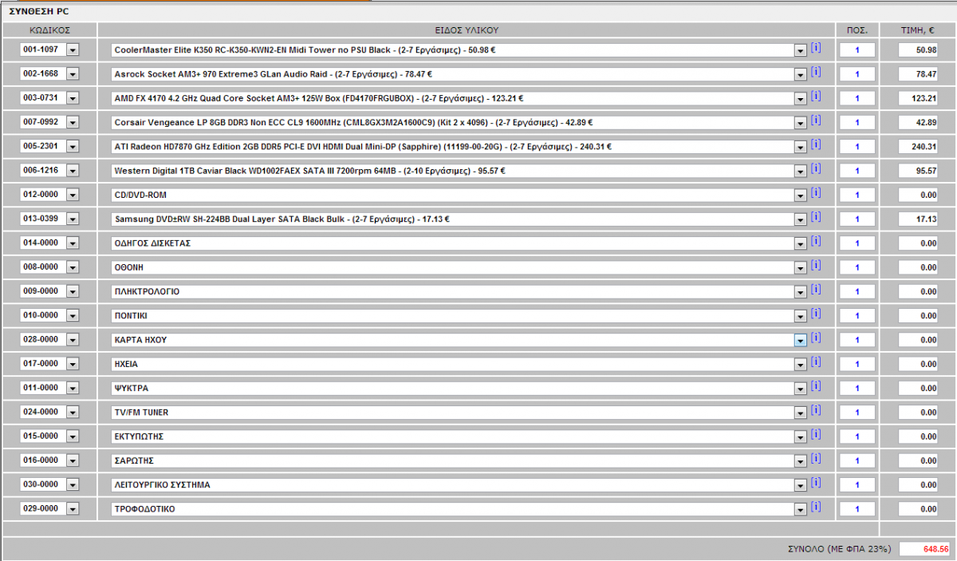This screenshot has width=957, height=561.
Task: Open the ΠΛΗΚΤΡΟΛΟΓΙΟ product dropdown
Action: [801, 292]
